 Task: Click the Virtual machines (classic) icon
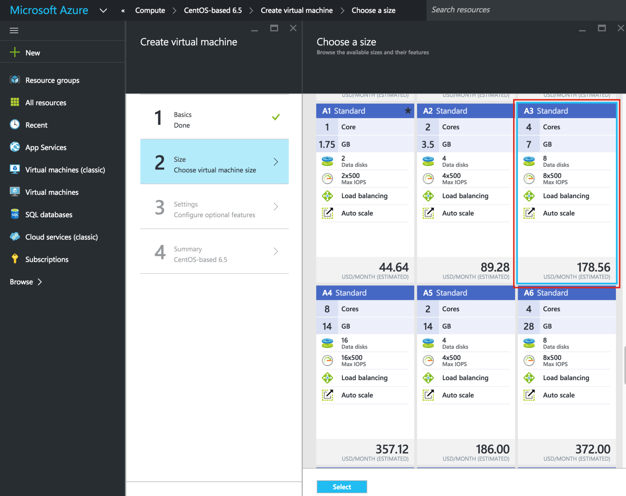(x=14, y=170)
